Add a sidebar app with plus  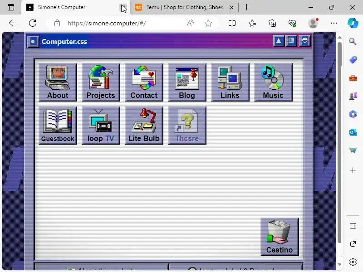tap(353, 170)
